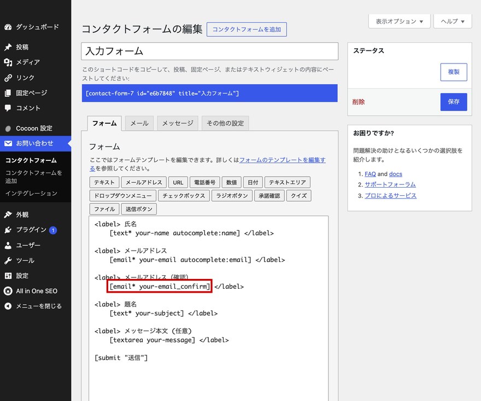The height and width of the screenshot is (401, 481).
Task: Select the contact-form-7 shortcode field
Action: click(x=210, y=94)
